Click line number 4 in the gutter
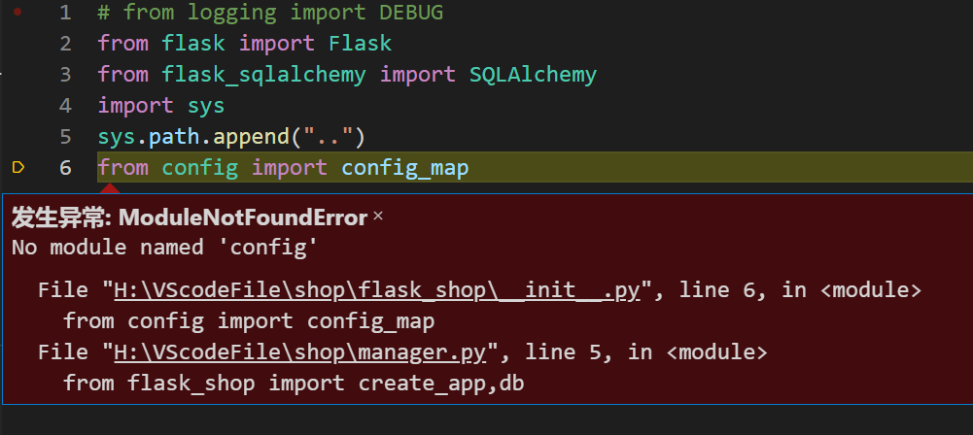This screenshot has width=973, height=435. (66, 106)
